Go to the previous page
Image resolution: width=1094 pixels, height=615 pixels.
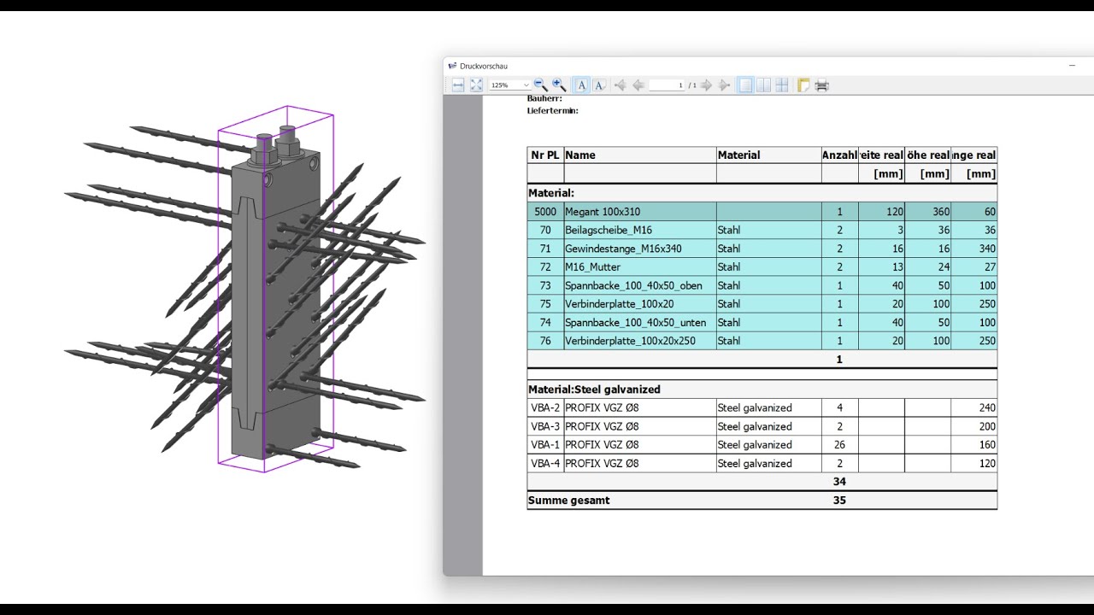pyautogui.click(x=638, y=85)
